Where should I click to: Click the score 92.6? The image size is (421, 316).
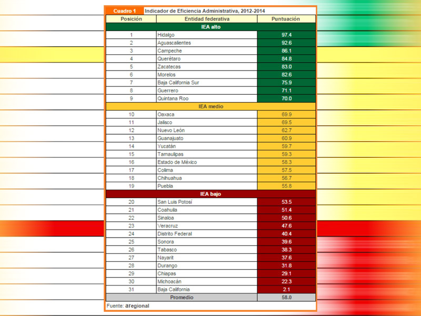[x=286, y=43]
